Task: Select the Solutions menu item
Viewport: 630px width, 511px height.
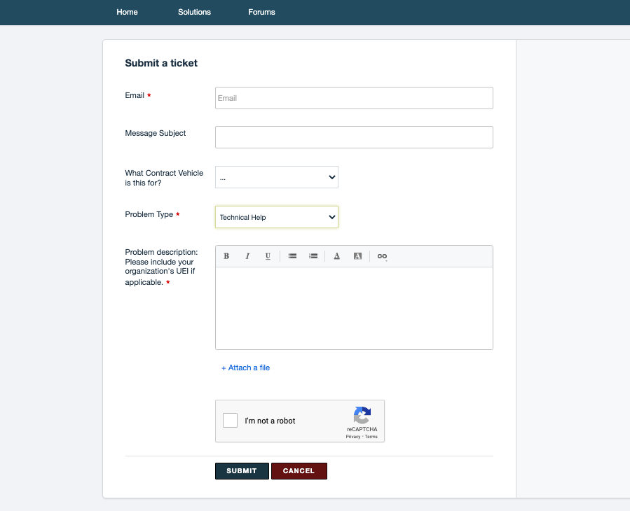Action: (194, 12)
